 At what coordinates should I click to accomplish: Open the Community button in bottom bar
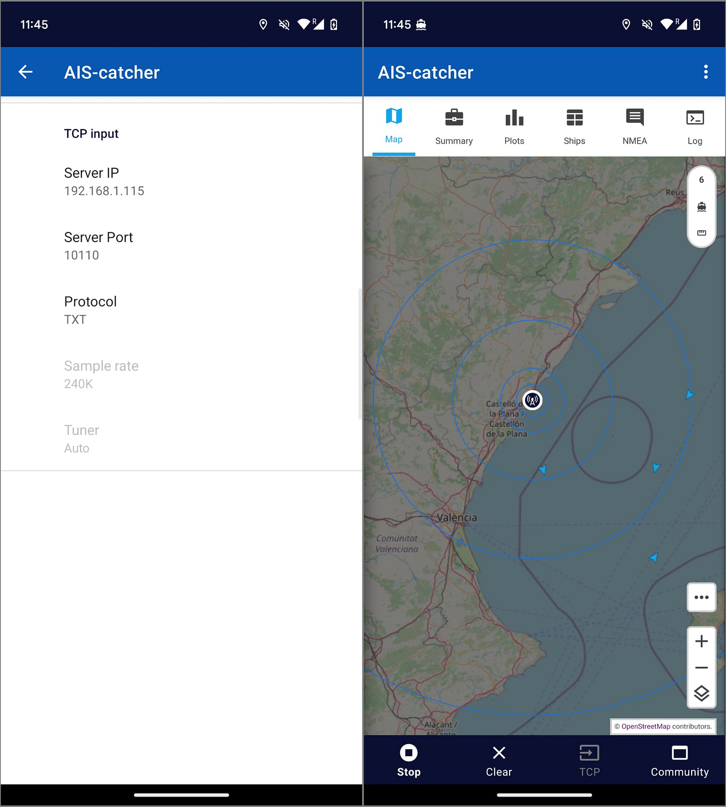[x=679, y=760]
